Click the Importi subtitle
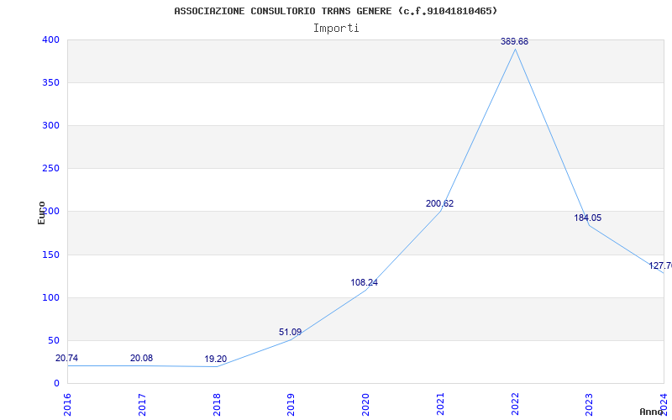 click(x=336, y=29)
